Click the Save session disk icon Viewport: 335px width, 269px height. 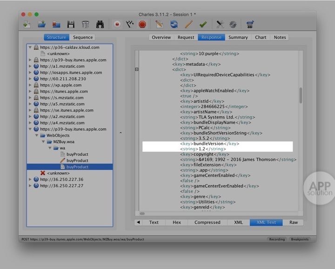(71, 24)
